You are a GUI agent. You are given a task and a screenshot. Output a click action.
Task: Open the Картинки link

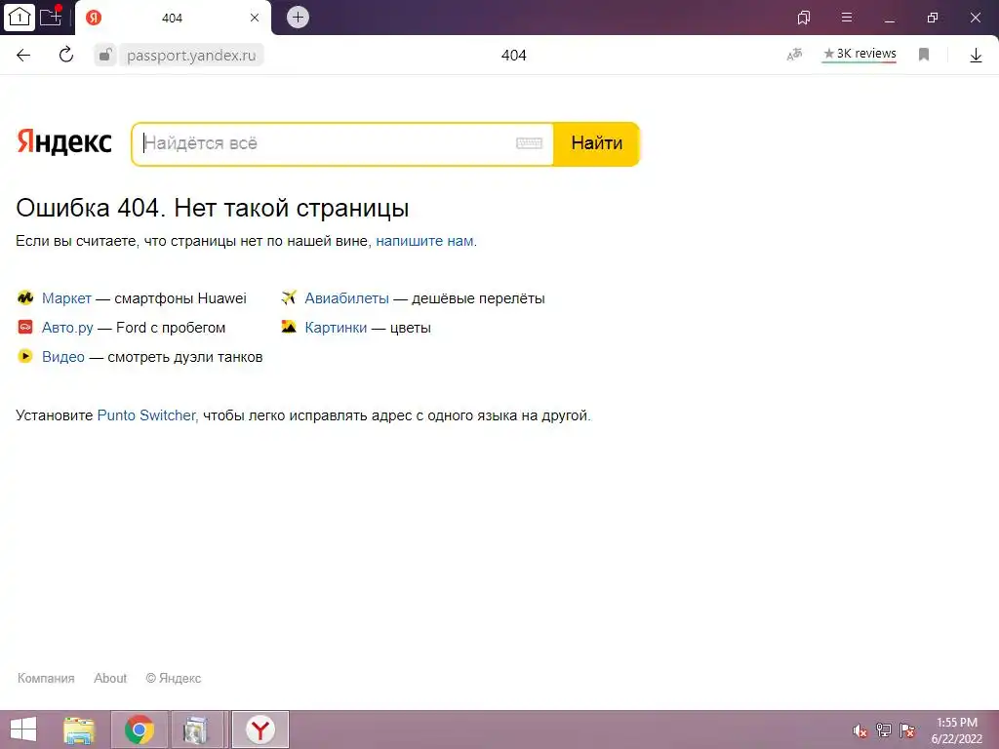(336, 328)
